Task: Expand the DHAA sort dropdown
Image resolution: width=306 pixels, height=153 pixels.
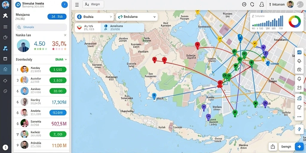Action: point(61,59)
